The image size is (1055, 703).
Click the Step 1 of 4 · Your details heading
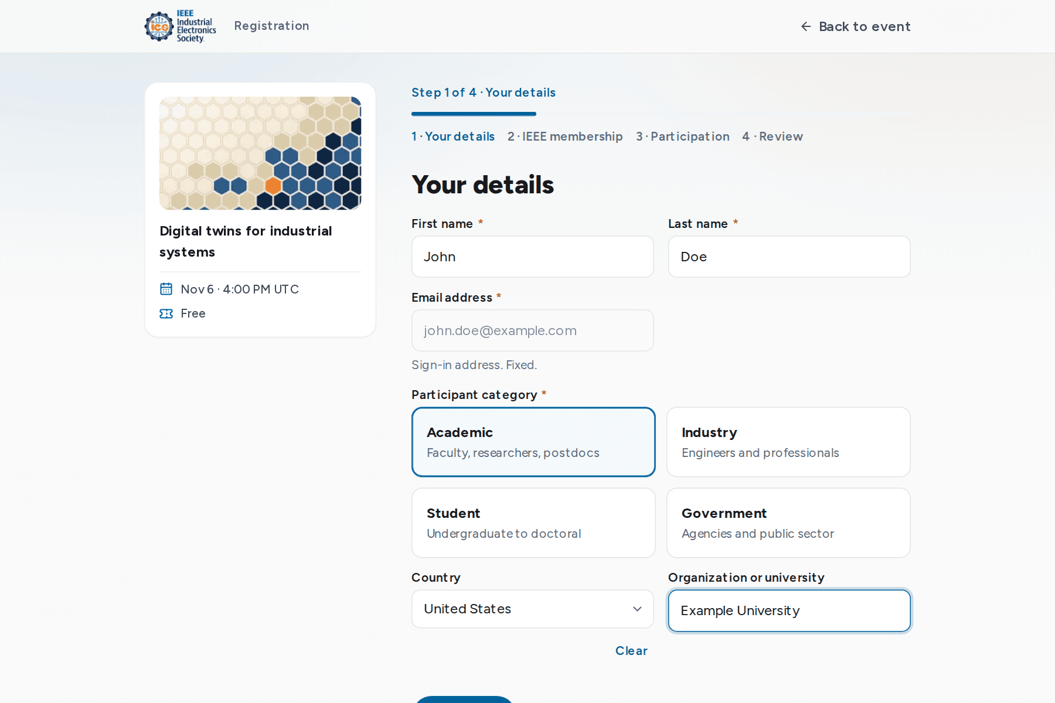(x=484, y=93)
